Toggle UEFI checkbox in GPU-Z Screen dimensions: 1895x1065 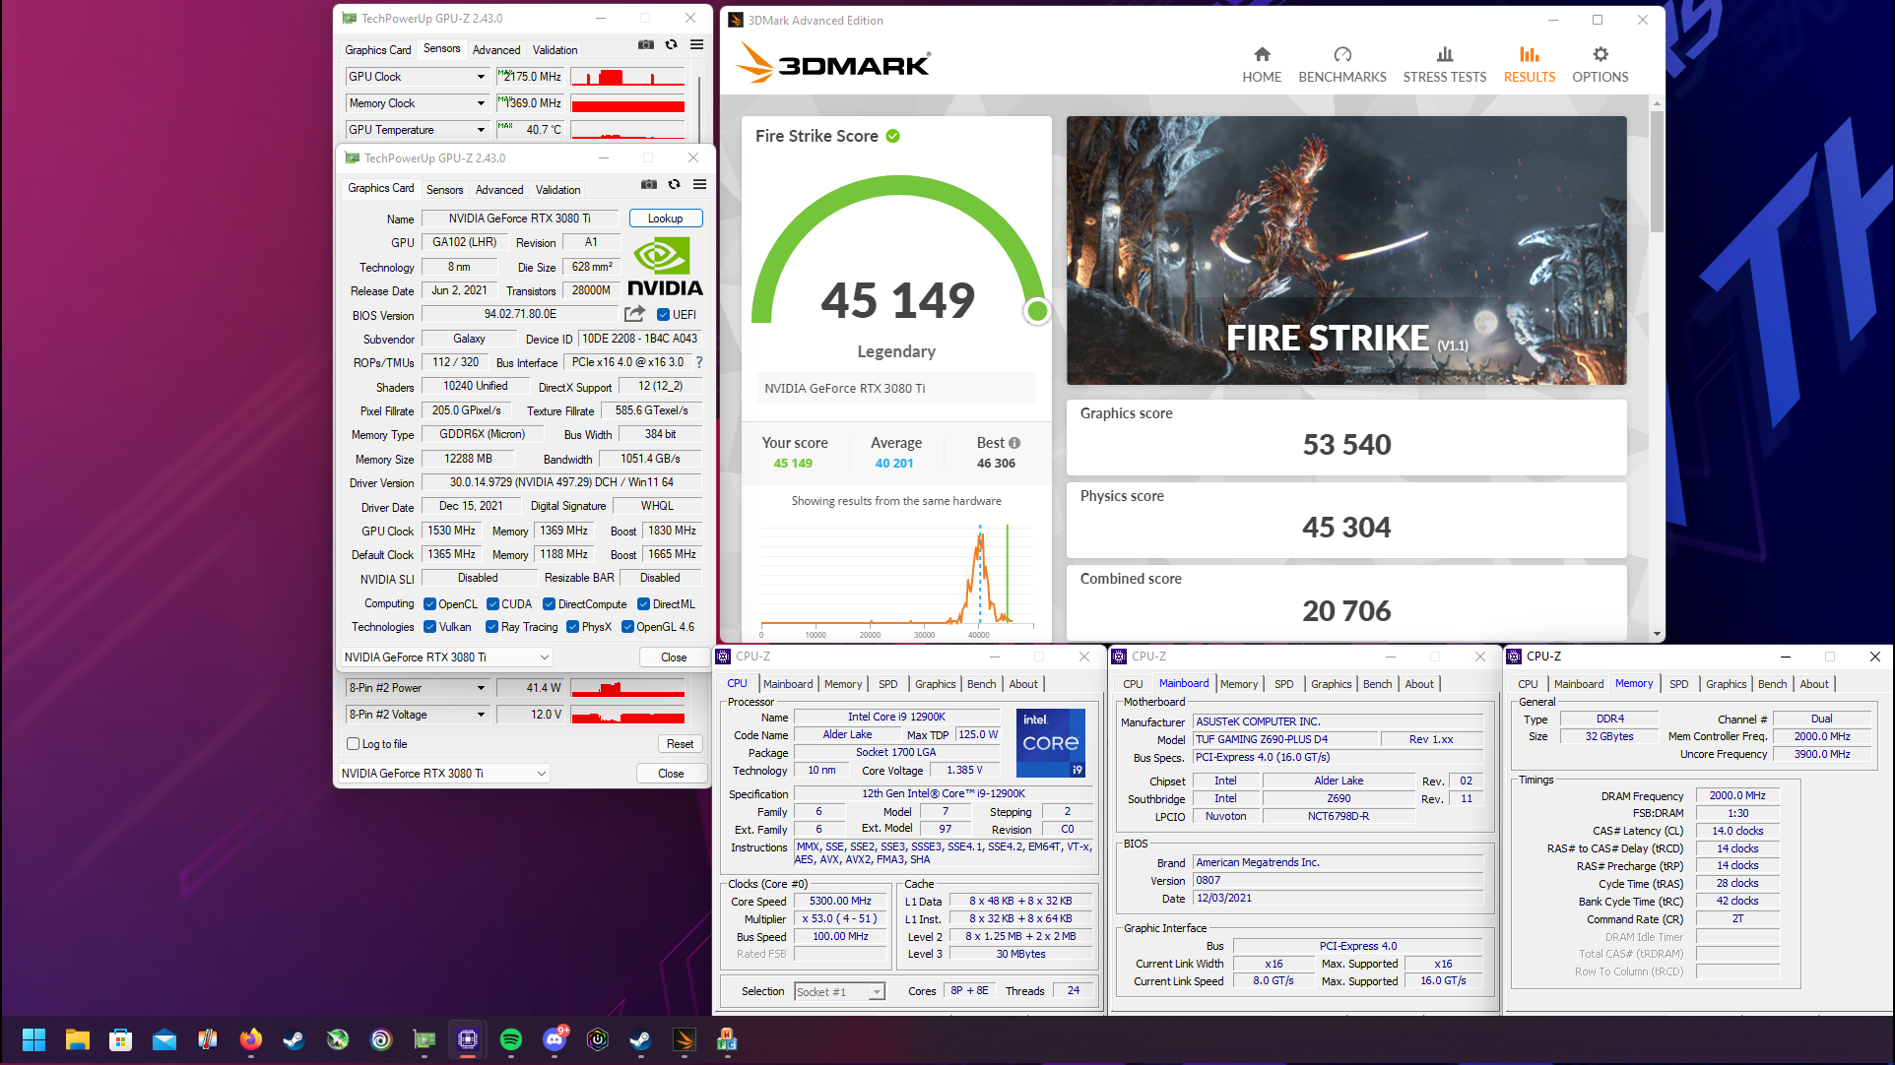(x=664, y=315)
